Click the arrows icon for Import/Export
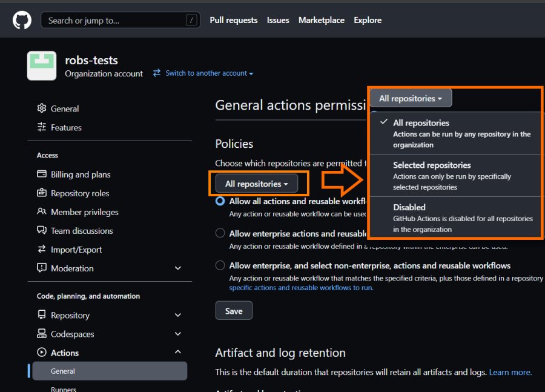 coord(42,249)
